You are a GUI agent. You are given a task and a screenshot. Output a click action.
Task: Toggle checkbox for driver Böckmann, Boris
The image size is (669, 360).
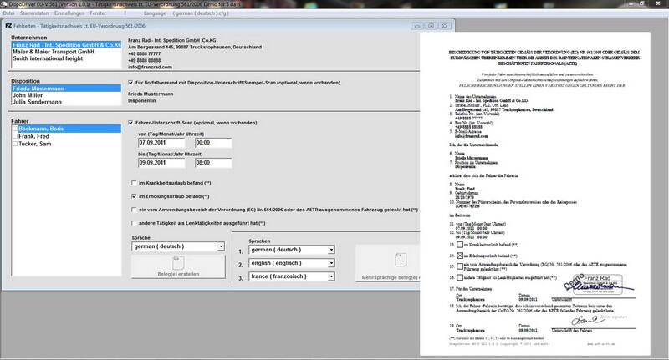point(15,129)
